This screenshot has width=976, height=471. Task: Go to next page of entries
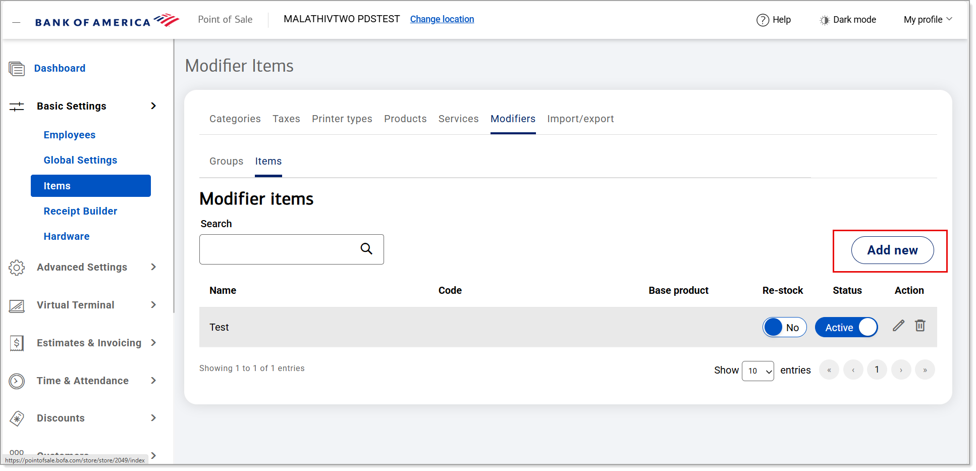click(901, 370)
